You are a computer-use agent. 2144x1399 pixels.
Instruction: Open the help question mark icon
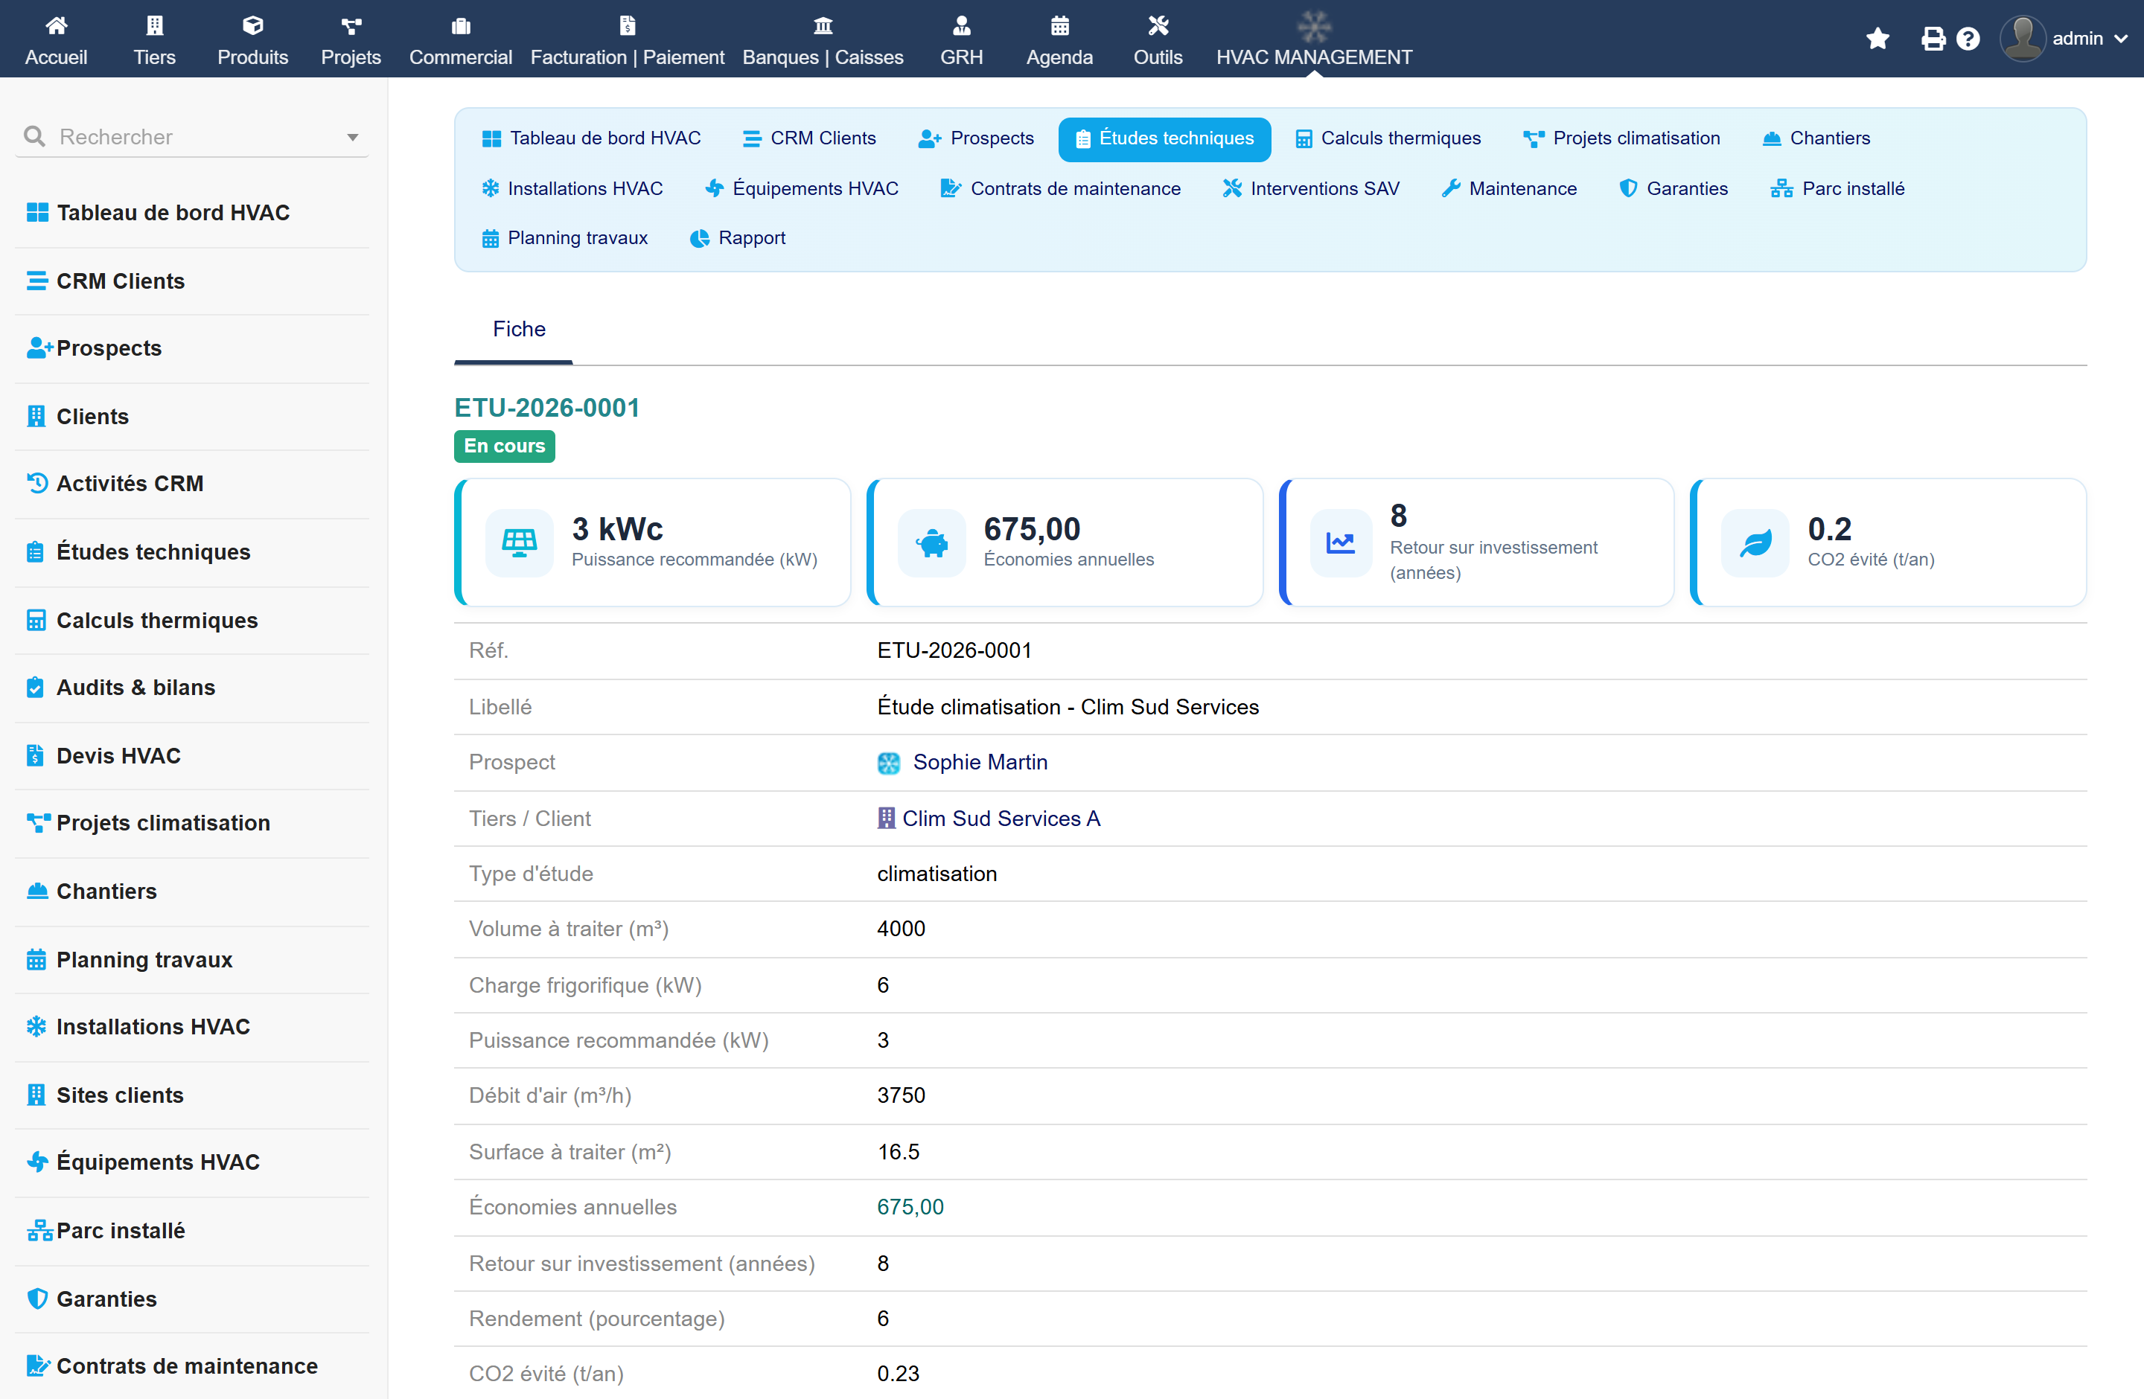1968,39
